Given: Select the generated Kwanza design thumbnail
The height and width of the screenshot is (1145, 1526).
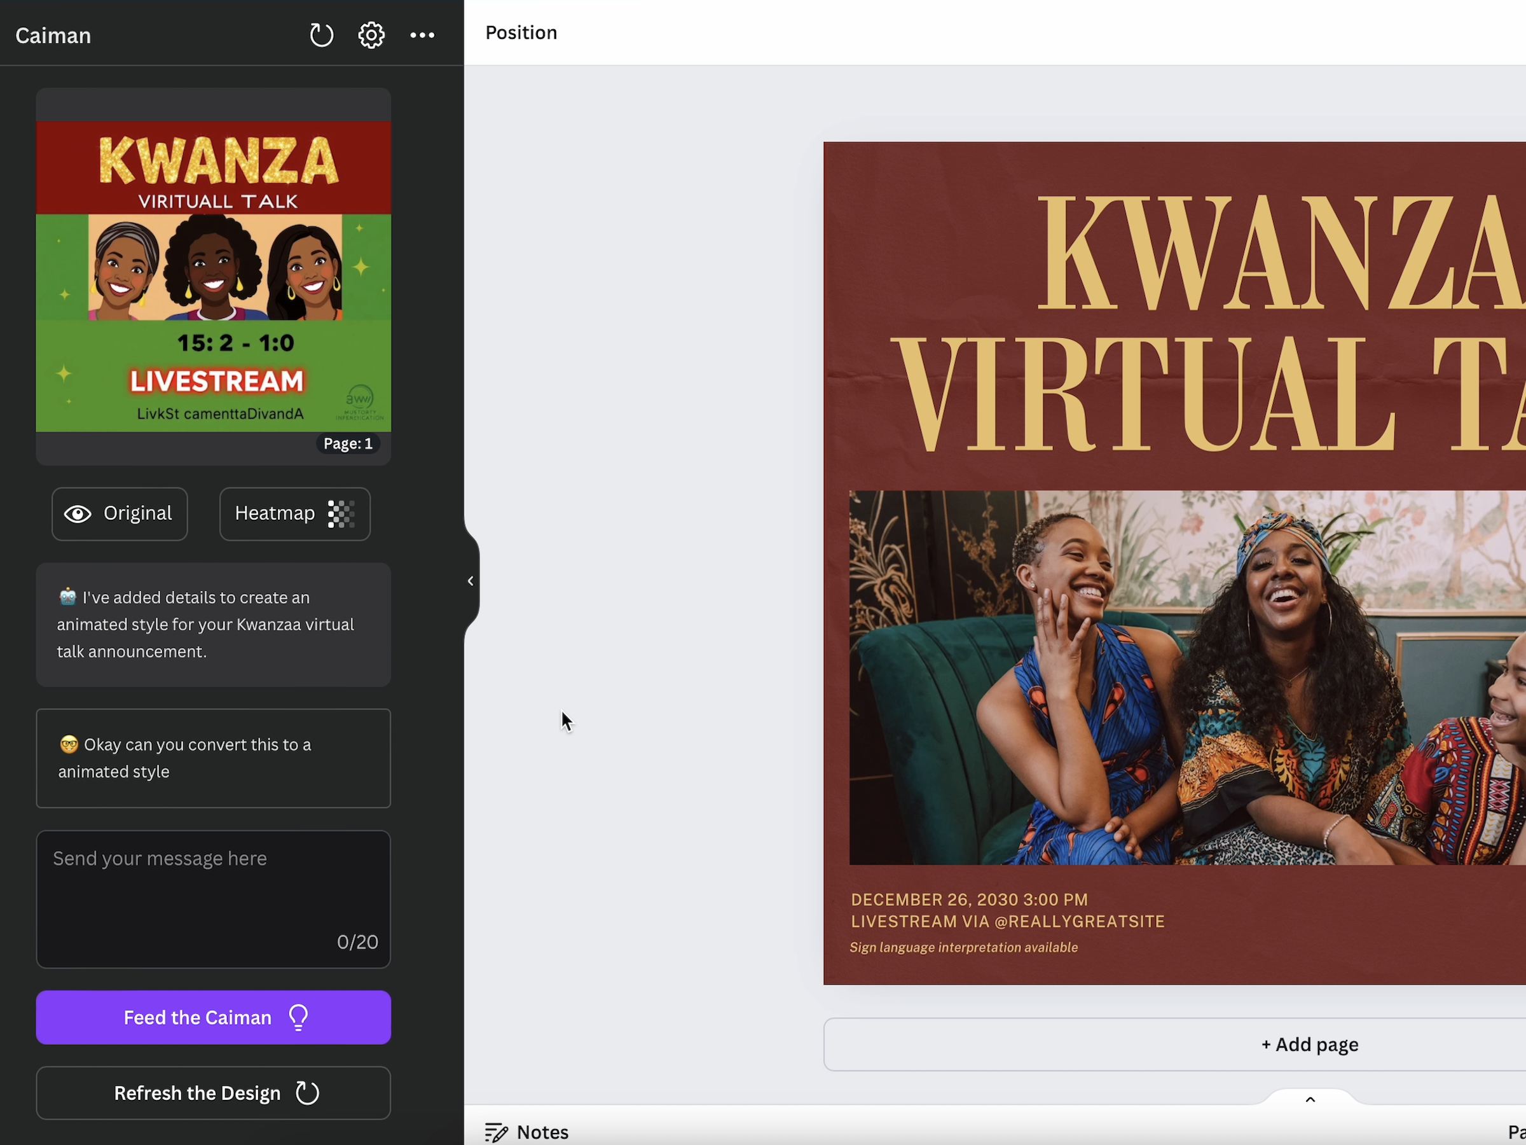Looking at the screenshot, I should click(x=213, y=276).
